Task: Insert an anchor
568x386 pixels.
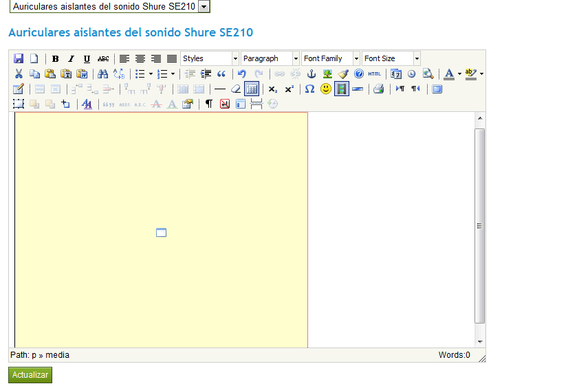Action: tap(312, 73)
